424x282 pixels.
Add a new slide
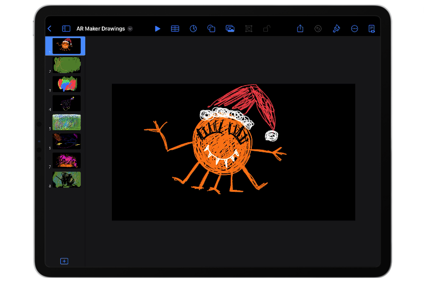point(64,261)
